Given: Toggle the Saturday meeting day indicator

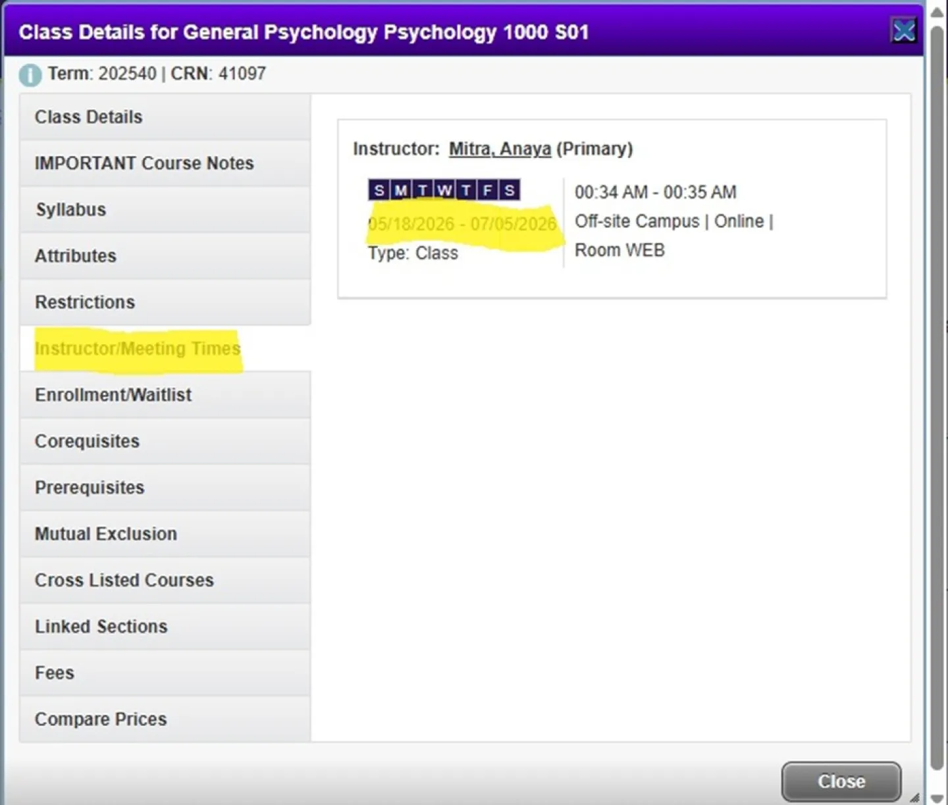Looking at the screenshot, I should click(510, 190).
